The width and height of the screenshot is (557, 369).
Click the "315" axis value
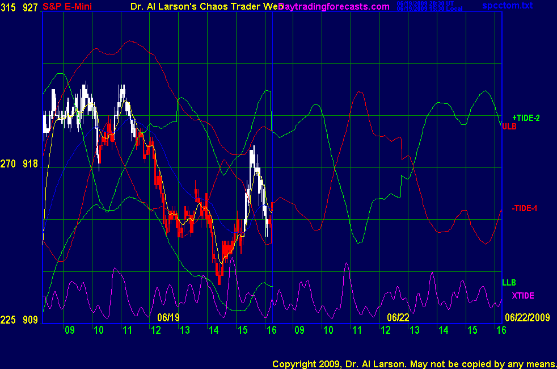click(8, 7)
